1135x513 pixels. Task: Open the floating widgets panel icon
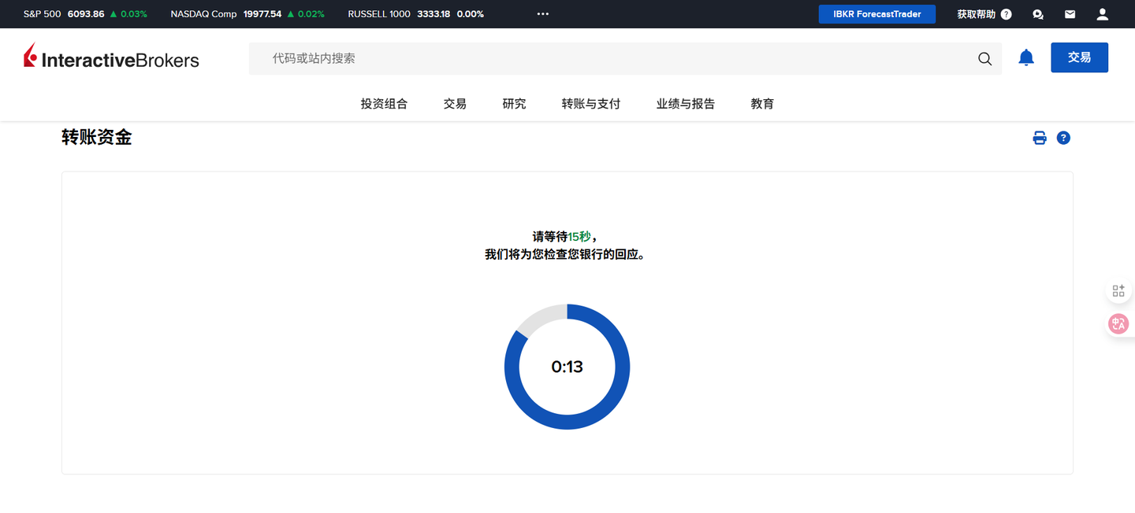coord(1118,290)
